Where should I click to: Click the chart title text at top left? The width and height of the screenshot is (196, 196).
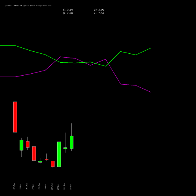28,6
